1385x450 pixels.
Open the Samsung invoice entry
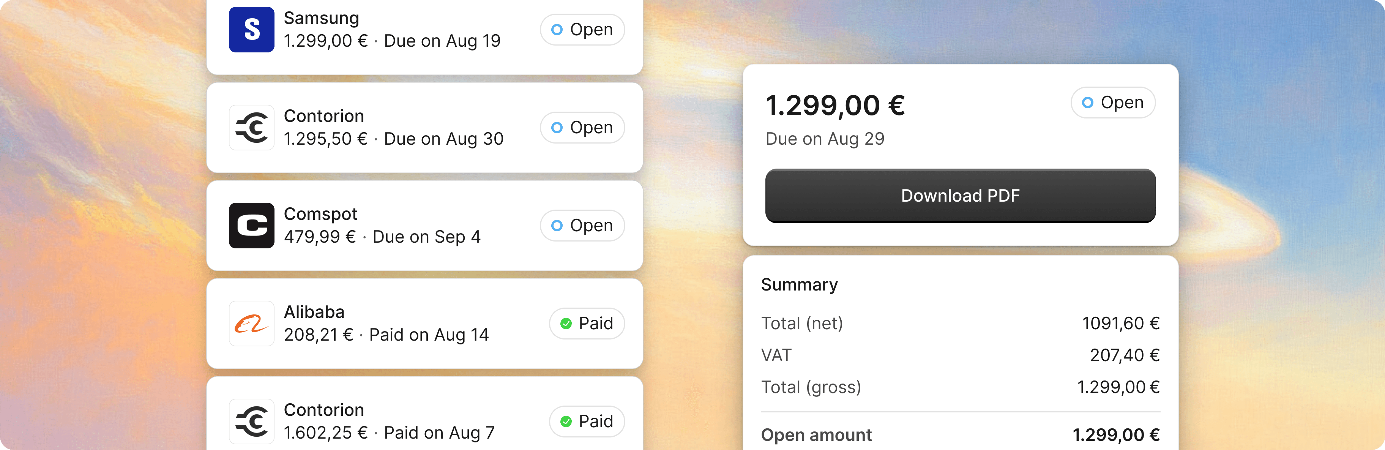tap(425, 30)
